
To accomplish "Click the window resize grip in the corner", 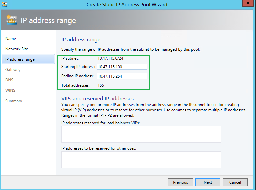I will tap(251, 187).
